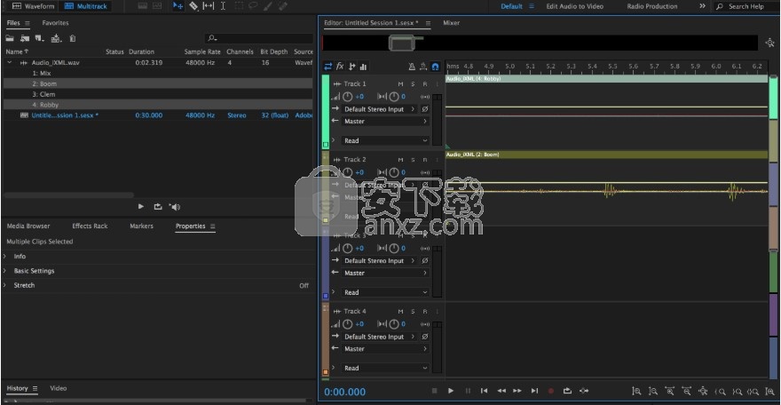Toggle the snapping magnet icon
This screenshot has height=405, width=781.
tap(436, 67)
